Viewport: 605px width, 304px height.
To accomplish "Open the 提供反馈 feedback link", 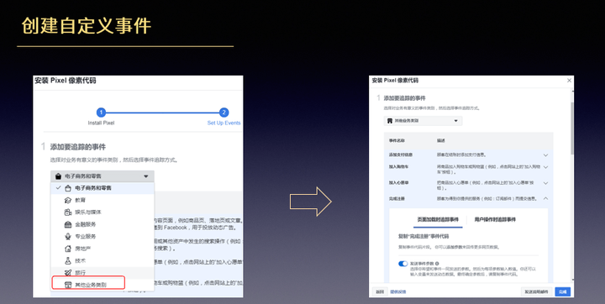I will pyautogui.click(x=397, y=292).
